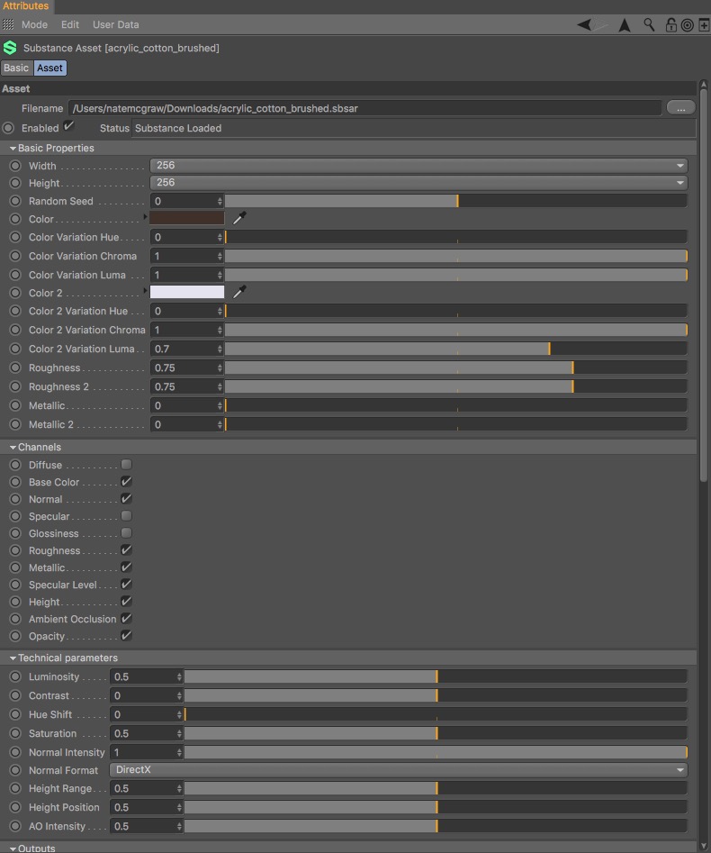Screen dimensions: 711x853
Task: Click the Random Seed stepper arrows
Action: click(220, 201)
